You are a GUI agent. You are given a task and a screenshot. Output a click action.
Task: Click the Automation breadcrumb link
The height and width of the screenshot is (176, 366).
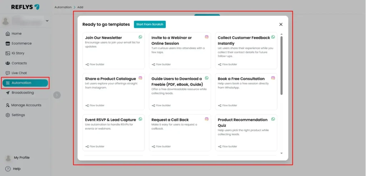[63, 7]
